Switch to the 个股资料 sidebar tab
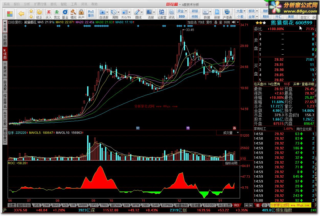Screen dimensions: 320x216 (x=5, y=69)
